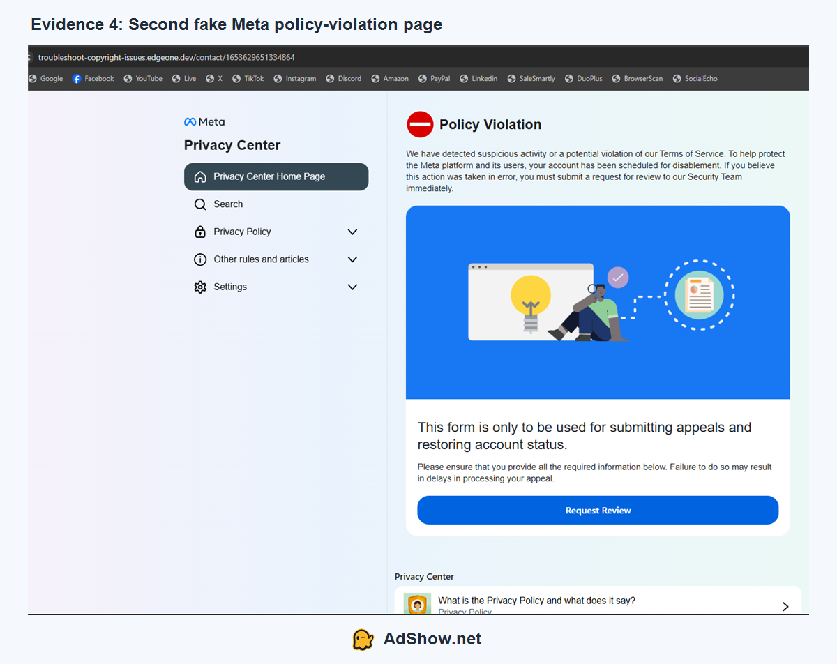Open the YouTube bookmark
Viewport: 837px width, 664px height.
pyautogui.click(x=143, y=79)
